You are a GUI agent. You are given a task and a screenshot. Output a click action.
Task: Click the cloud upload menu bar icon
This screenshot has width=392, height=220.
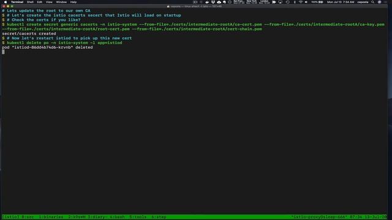point(219,2)
